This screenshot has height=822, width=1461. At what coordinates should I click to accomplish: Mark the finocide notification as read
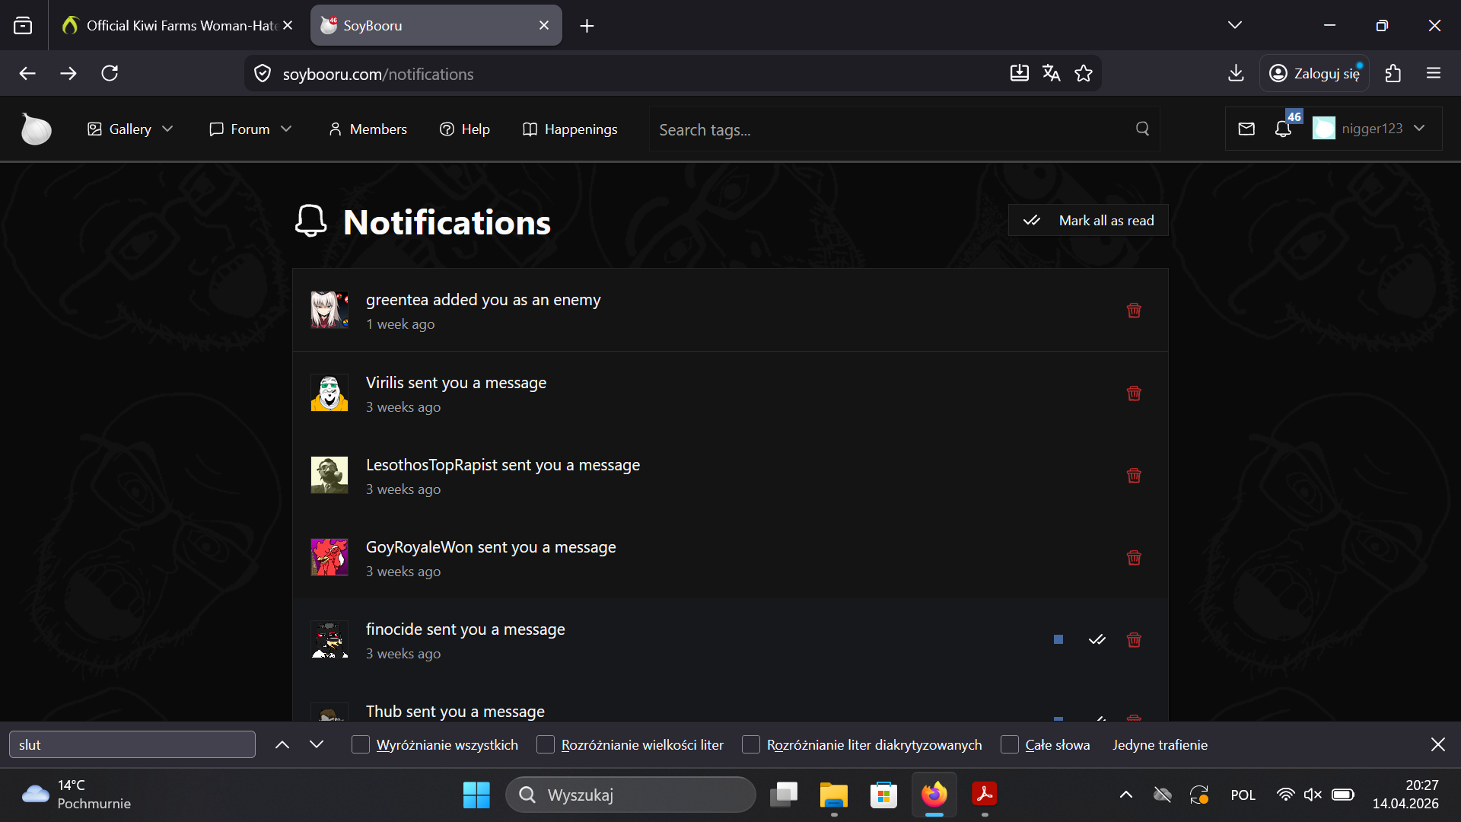(1097, 640)
